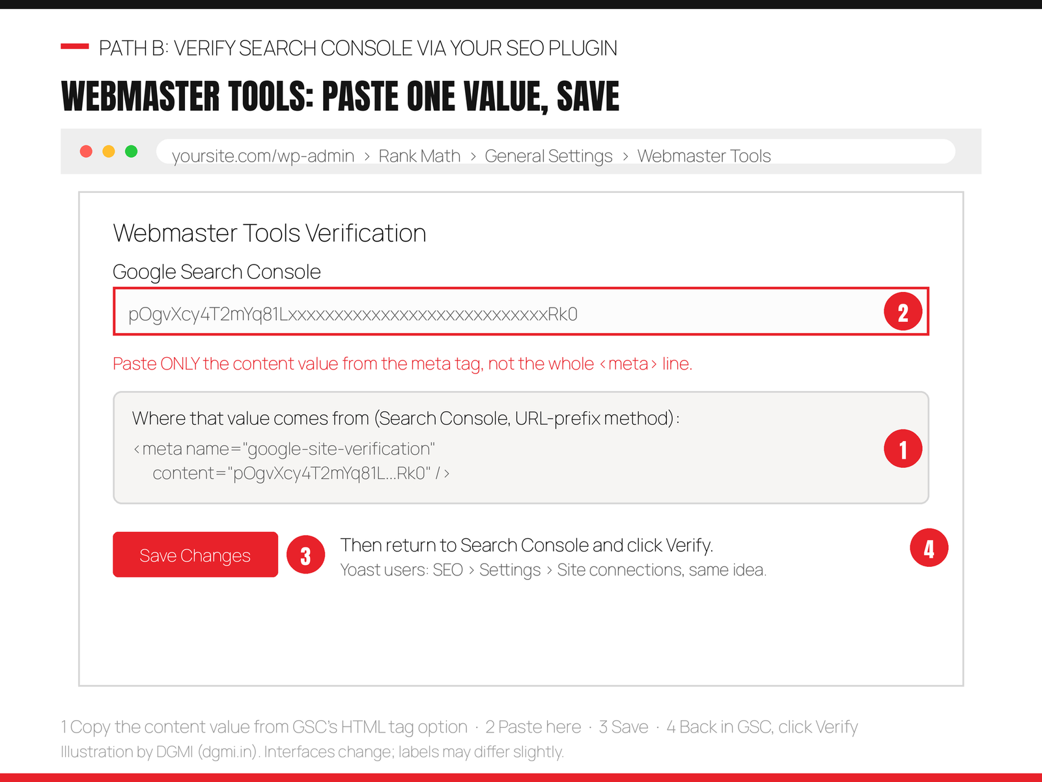Click yoursite.com/wp-admin in the address bar
1042x782 pixels.
263,156
